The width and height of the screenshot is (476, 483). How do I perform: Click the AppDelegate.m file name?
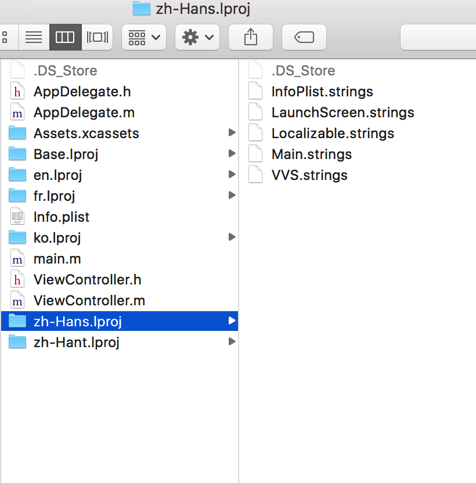tap(84, 113)
